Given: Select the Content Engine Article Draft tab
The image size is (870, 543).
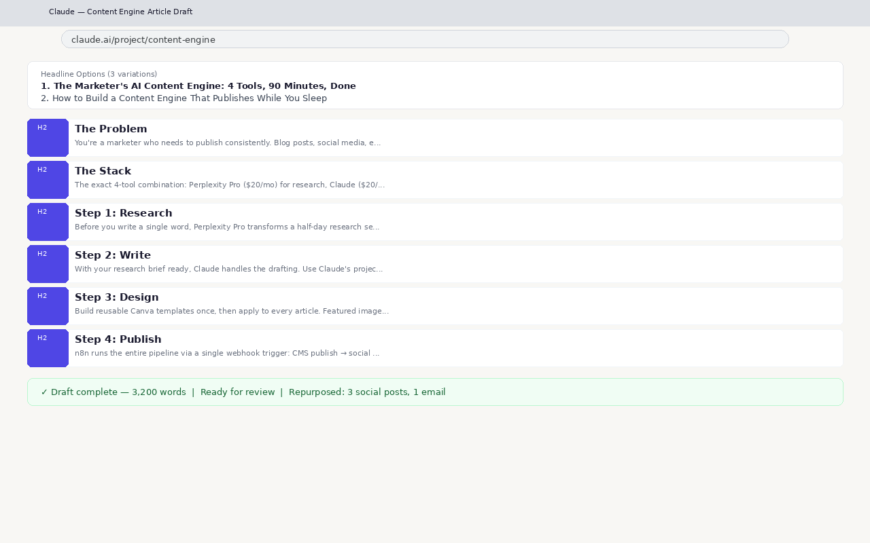Looking at the screenshot, I should [120, 12].
